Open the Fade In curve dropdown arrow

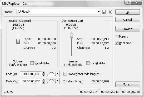(57, 74)
